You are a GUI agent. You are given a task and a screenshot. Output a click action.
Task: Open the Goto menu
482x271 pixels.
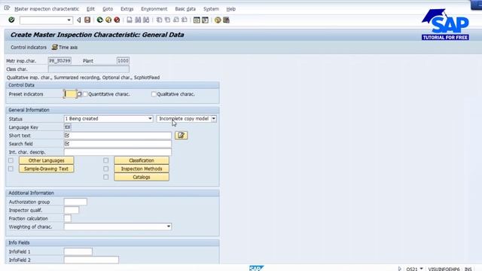coord(108,9)
